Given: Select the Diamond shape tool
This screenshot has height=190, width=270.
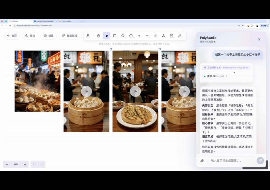Looking at the screenshot, I should coord(123,36).
